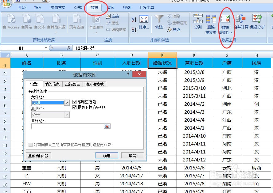
Task: Close the 数据有效性 dialog
Action: tap(139, 74)
